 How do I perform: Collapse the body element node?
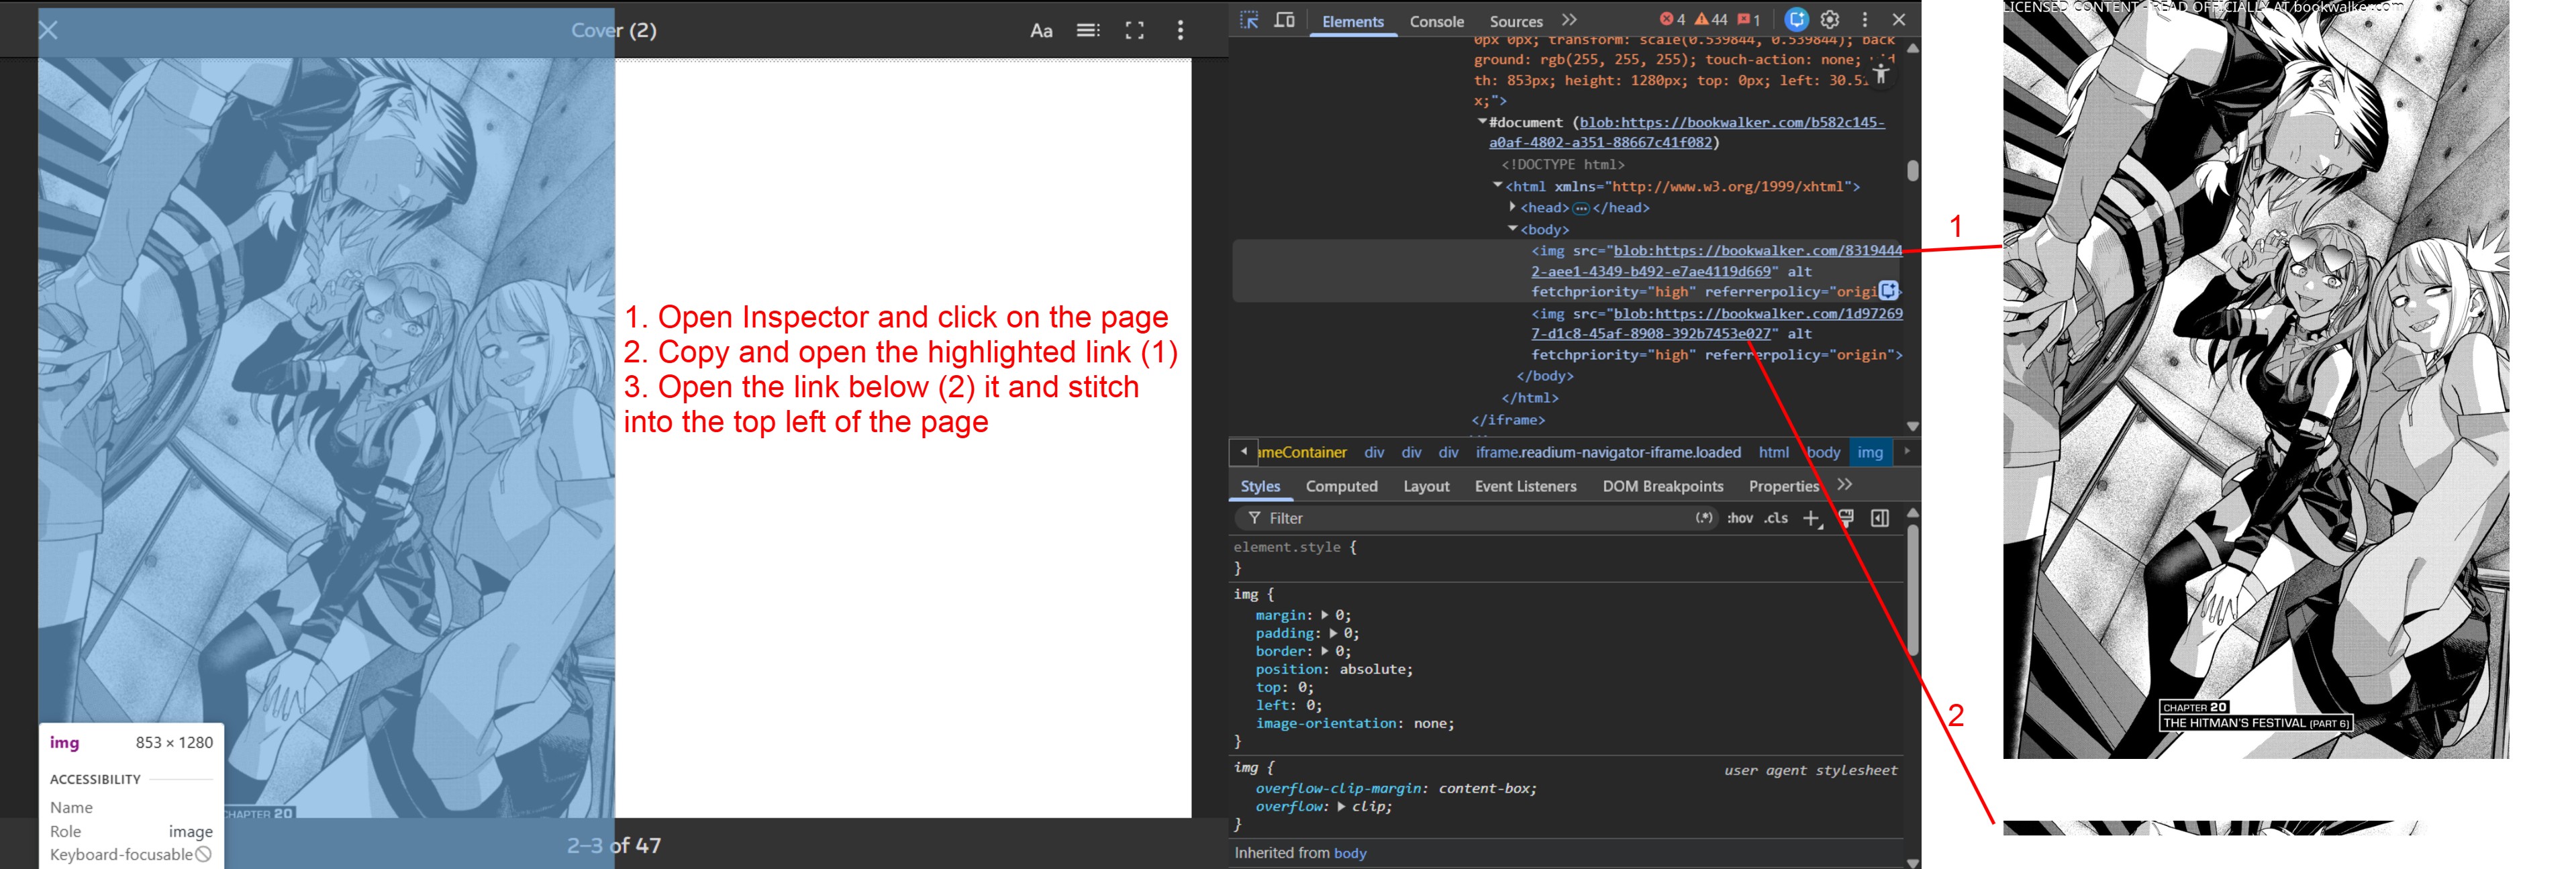1513,229
